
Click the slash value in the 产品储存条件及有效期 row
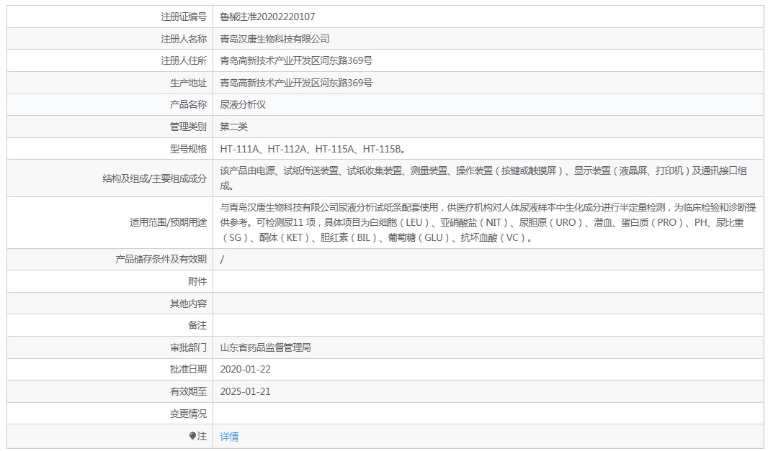pyautogui.click(x=222, y=260)
